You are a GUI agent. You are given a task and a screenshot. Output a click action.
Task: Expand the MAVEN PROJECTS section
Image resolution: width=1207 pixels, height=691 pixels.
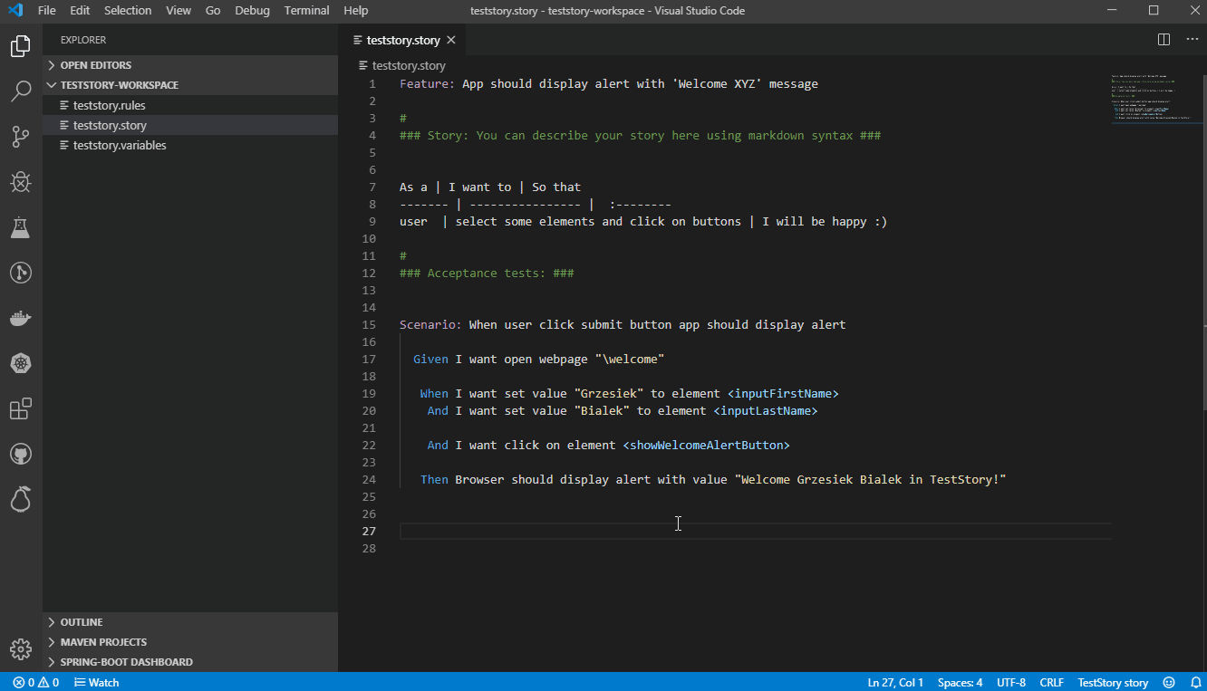click(x=190, y=642)
